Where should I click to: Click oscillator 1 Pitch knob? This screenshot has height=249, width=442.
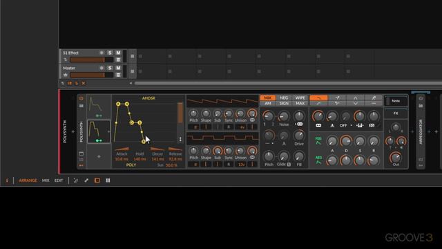[x=193, y=113]
